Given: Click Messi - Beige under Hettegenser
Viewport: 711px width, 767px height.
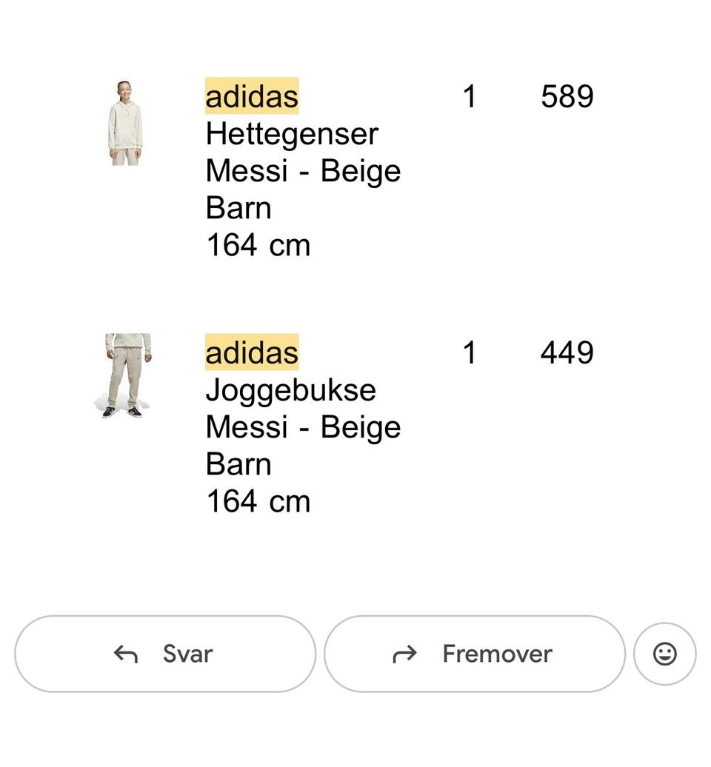Looking at the screenshot, I should click(303, 171).
